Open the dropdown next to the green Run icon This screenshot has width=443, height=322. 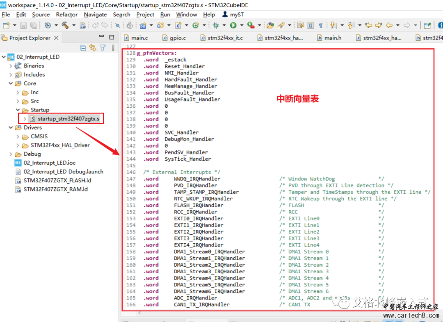coord(242,25)
